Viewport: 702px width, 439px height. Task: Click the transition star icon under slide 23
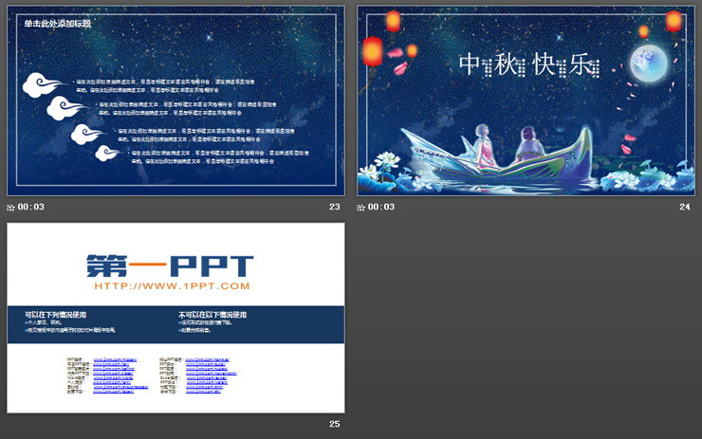[10, 208]
